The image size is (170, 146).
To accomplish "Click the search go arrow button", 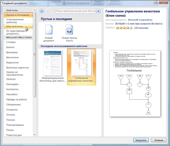I will coord(98,11).
